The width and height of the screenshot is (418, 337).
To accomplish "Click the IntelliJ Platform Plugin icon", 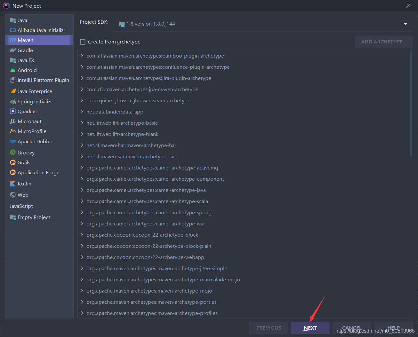I will (x=13, y=80).
